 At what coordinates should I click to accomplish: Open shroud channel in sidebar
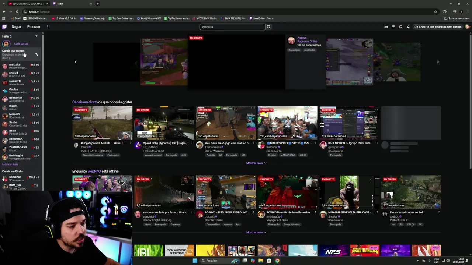coord(21,74)
